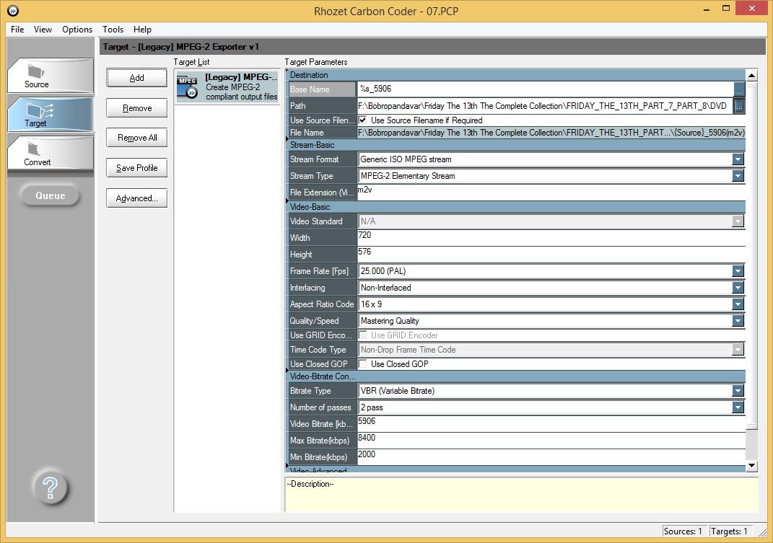Screen dimensions: 773x543
Task: Click the File Extension field
Action: tap(551, 192)
